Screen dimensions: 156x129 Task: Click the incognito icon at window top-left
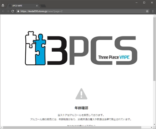[3, 6]
